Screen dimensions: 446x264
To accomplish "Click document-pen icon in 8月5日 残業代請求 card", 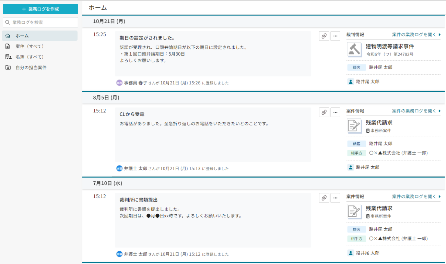I will [x=354, y=126].
